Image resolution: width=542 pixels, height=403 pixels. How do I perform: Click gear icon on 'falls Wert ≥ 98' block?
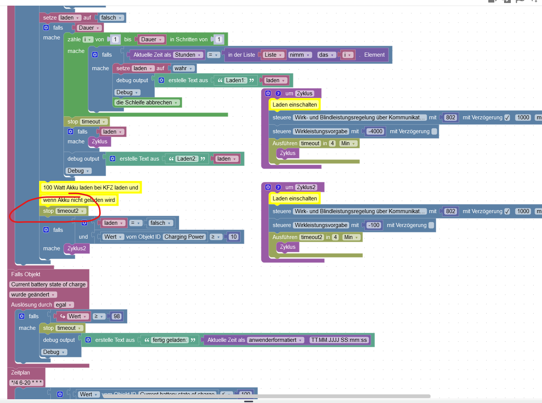(22, 316)
